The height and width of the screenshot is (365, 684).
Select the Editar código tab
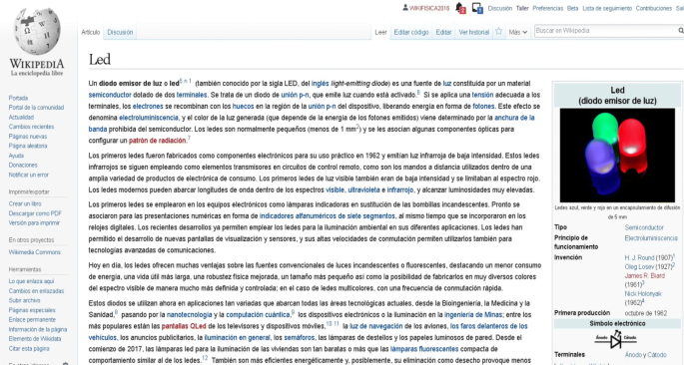point(411,32)
